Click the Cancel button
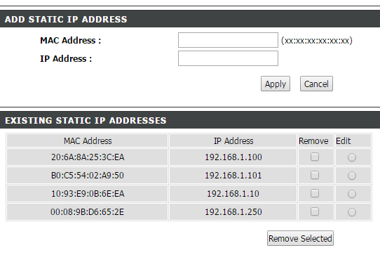The image size is (380, 255). click(x=316, y=84)
